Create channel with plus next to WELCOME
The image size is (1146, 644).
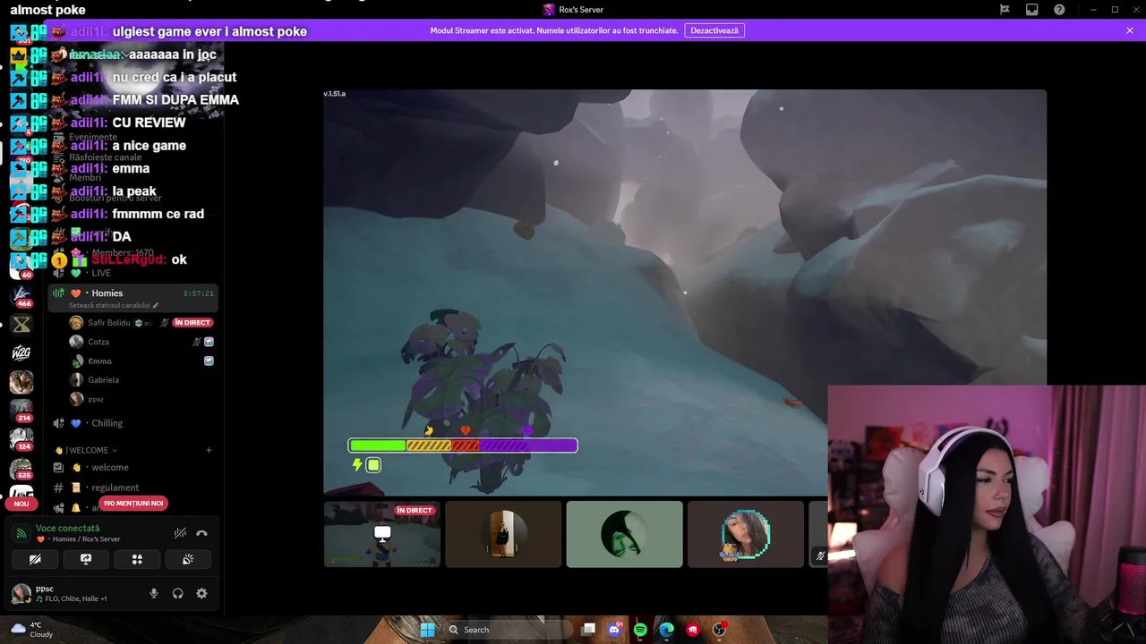pyautogui.click(x=209, y=451)
